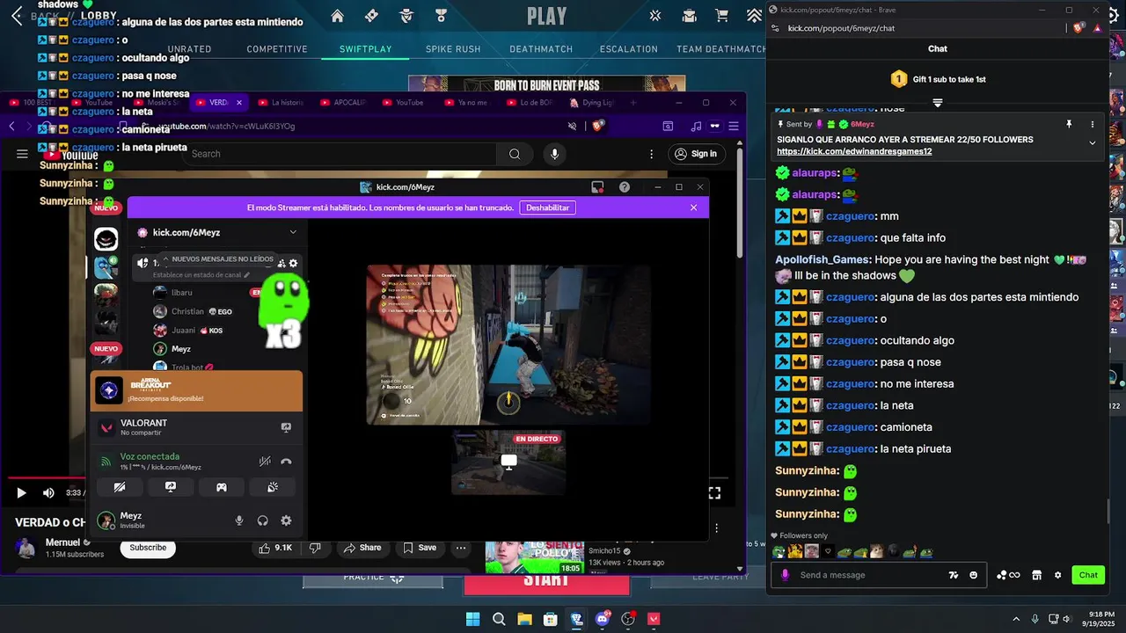Select the SWIFTPLAY game mode tab
1126x633 pixels.
pos(366,49)
